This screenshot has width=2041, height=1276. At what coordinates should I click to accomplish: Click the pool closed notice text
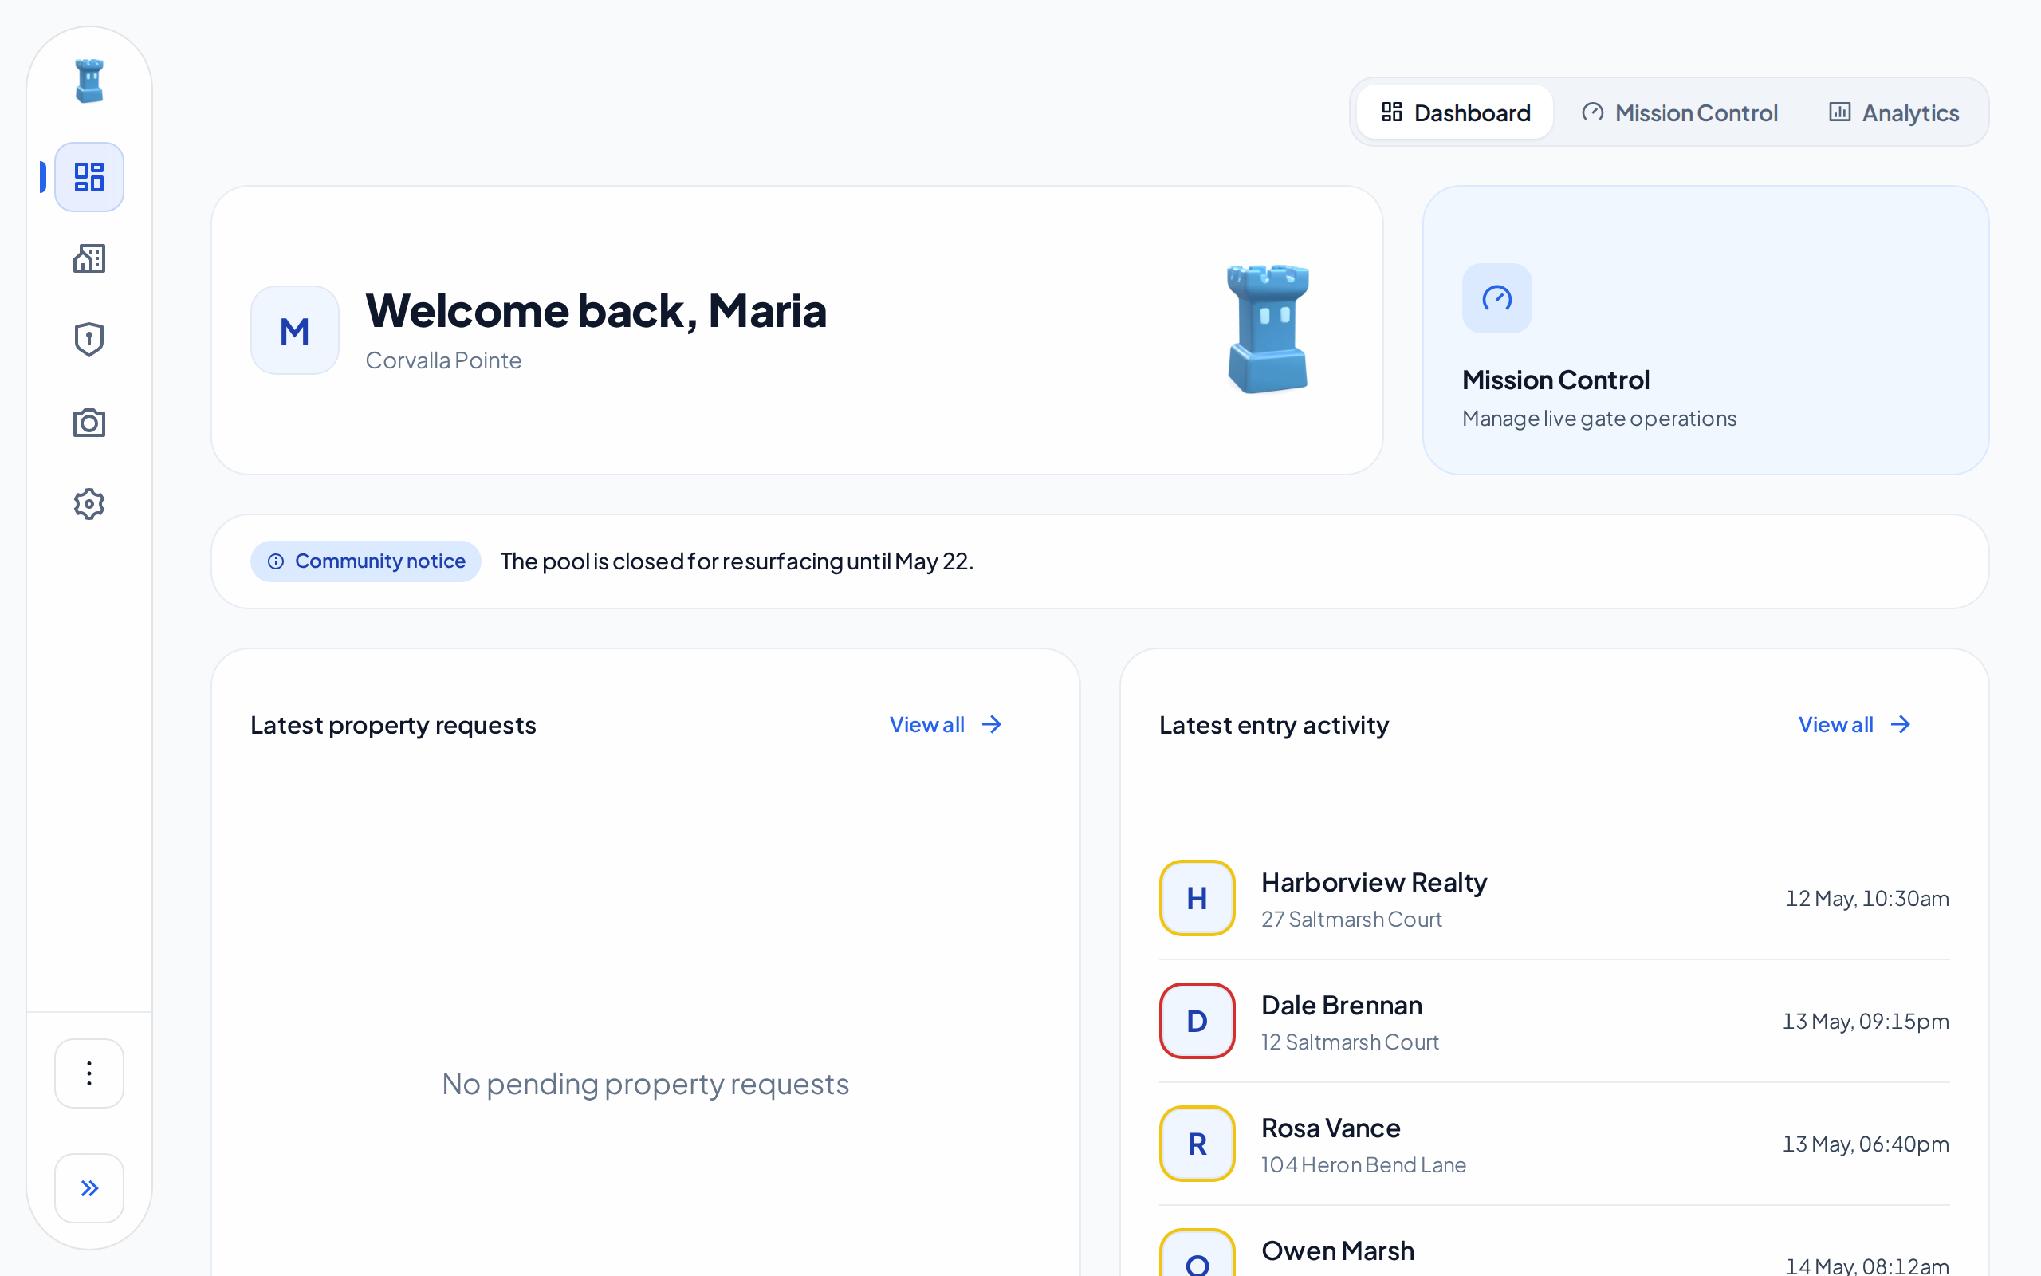click(x=737, y=561)
